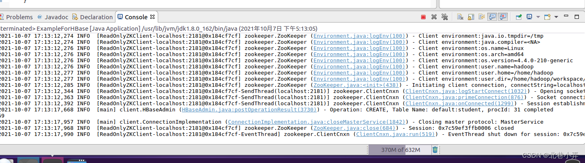Image resolution: width=585 pixels, height=163 pixels.
Task: Click 'Client environment:os.version=4.4.0-210-generic' text
Action: pyautogui.click(x=496, y=61)
